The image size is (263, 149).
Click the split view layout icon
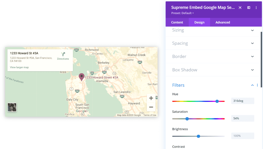pos(249,8)
